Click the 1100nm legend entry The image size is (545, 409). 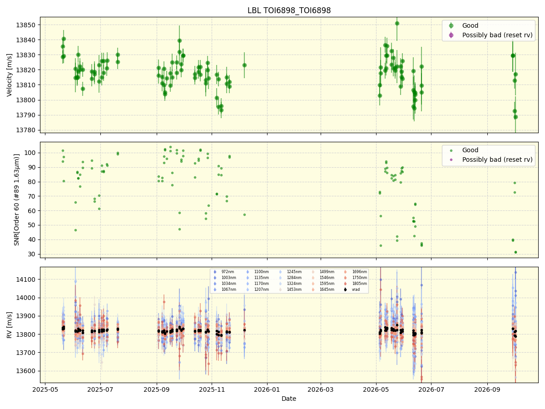coord(261,272)
